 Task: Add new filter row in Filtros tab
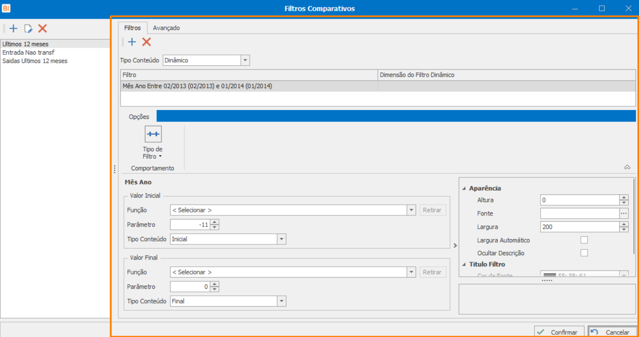point(132,42)
